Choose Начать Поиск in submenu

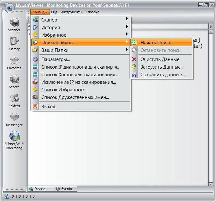[161, 42]
